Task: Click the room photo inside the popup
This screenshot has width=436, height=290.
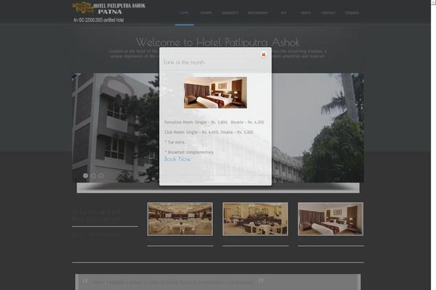Action: click(x=215, y=92)
